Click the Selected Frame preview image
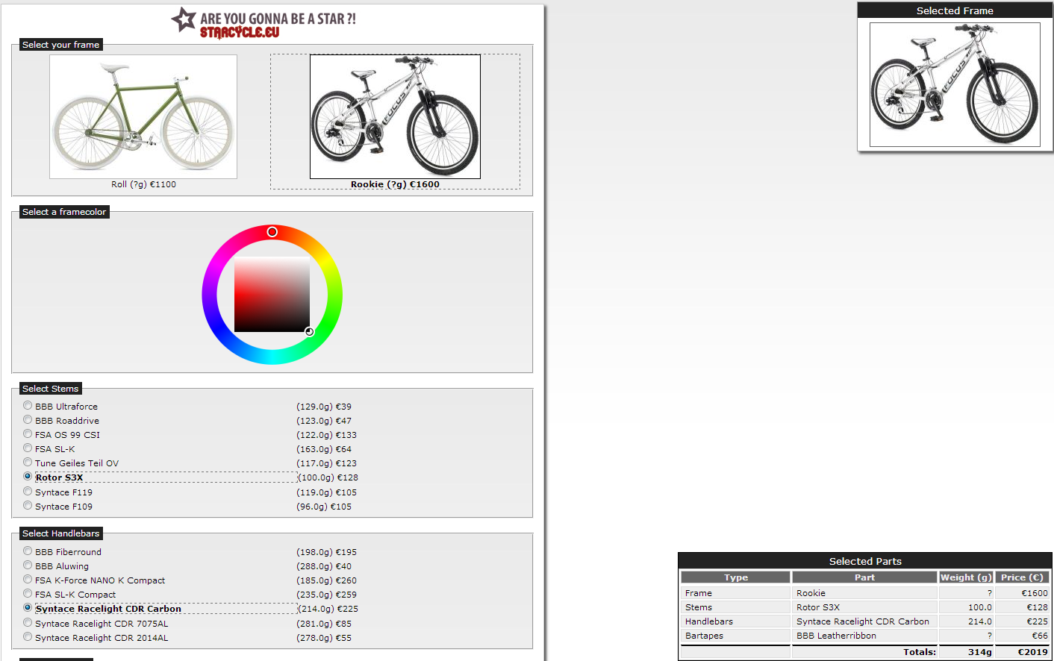Viewport: 1054px width, 661px height. tap(955, 84)
